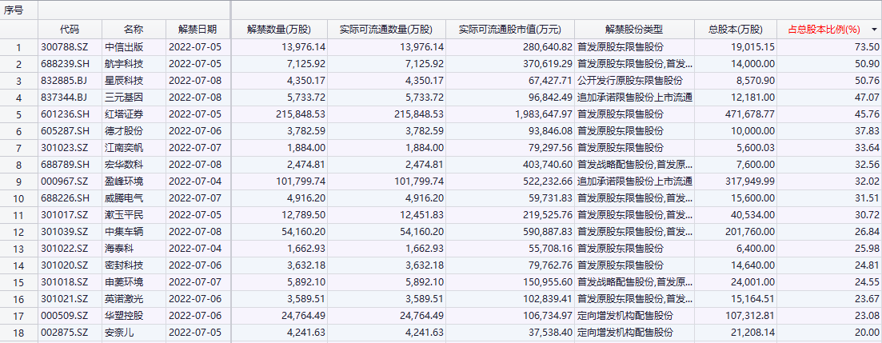Click unlock quantity 101,799.74 in 解禁数量 column

301,181
